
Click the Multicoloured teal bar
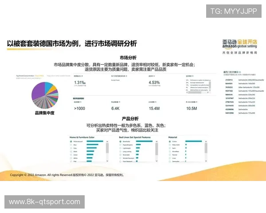tap(95, 141)
